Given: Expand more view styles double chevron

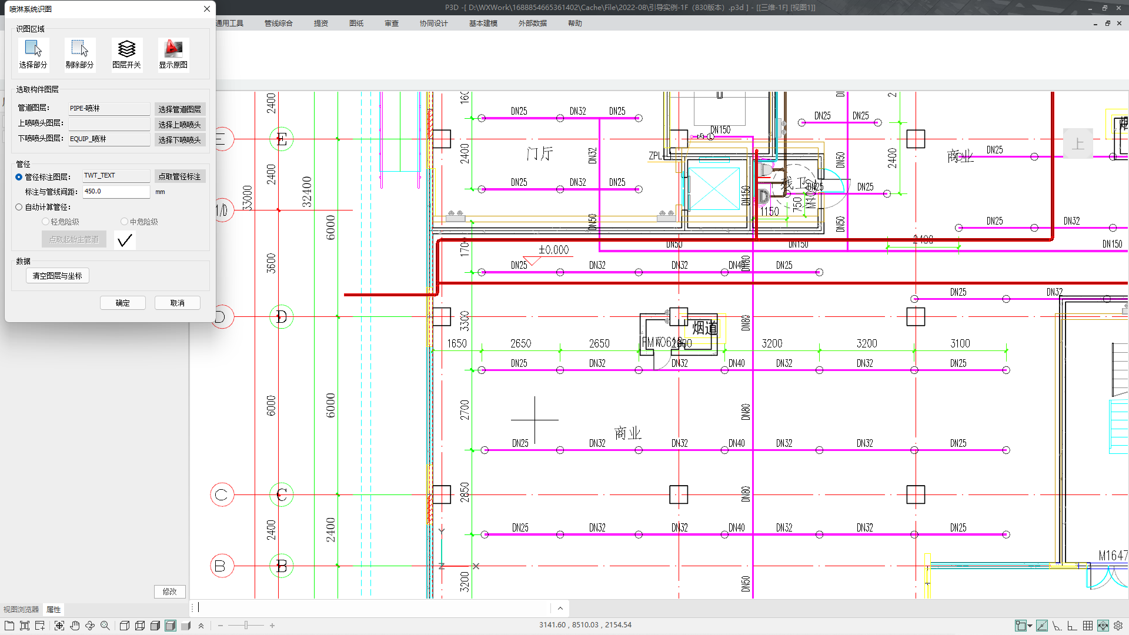Looking at the screenshot, I should [201, 626].
